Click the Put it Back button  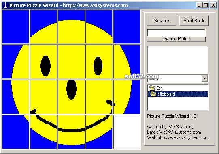click(x=194, y=21)
